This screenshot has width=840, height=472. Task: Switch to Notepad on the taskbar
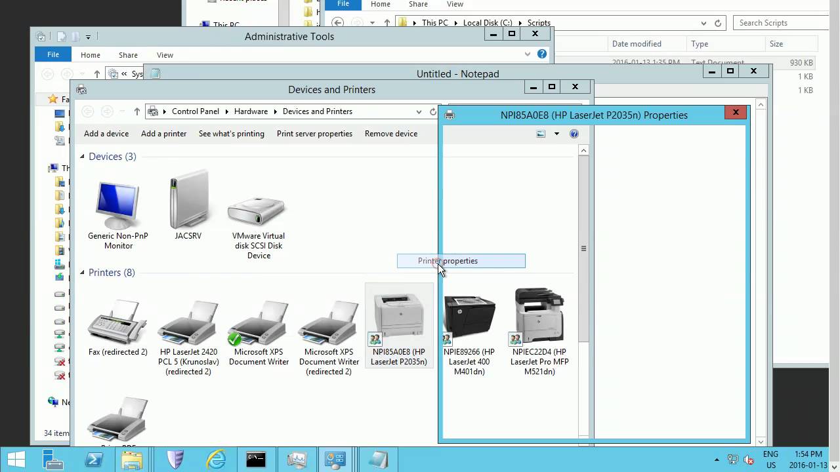(x=377, y=460)
